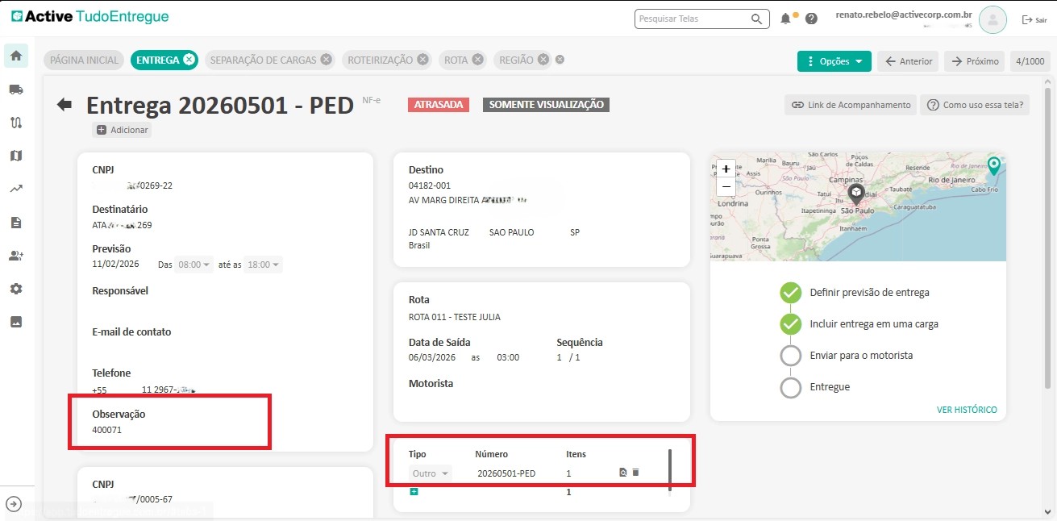Delete the 20260501-PED document with the trash icon
This screenshot has height=521, width=1057.
[x=635, y=473]
